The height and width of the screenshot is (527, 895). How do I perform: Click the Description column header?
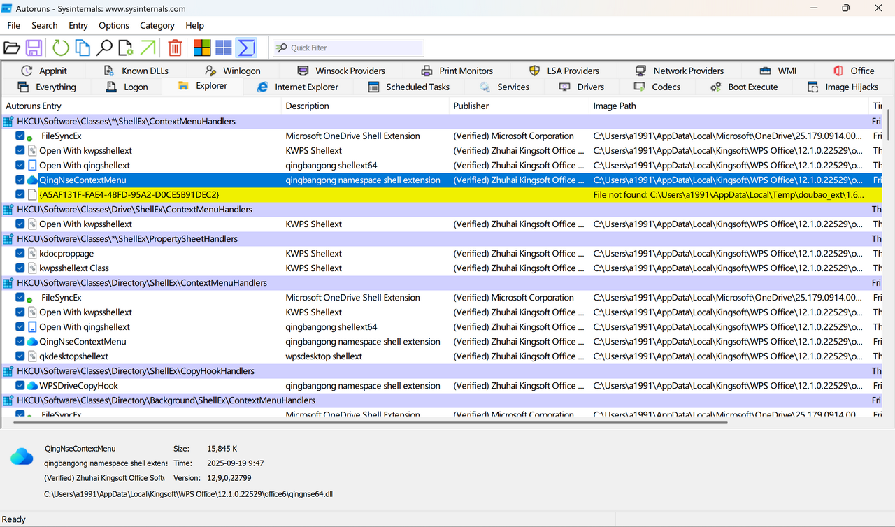click(x=365, y=106)
